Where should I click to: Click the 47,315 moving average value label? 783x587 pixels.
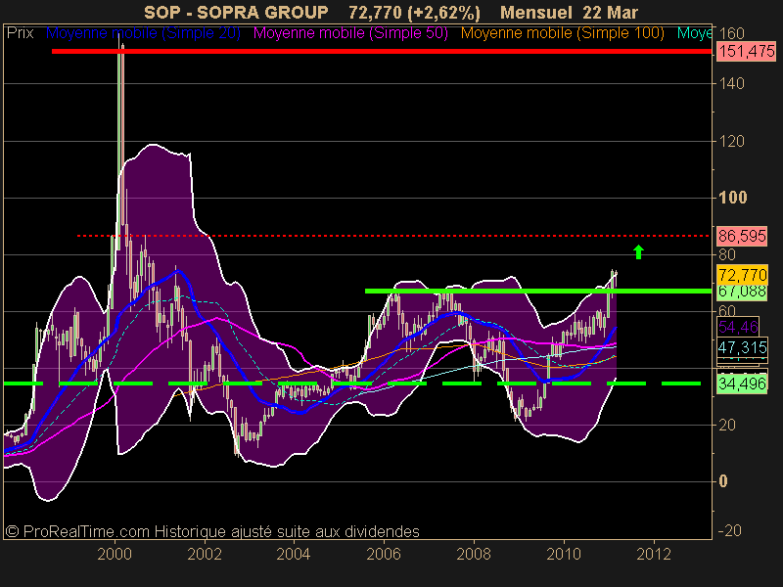[742, 347]
